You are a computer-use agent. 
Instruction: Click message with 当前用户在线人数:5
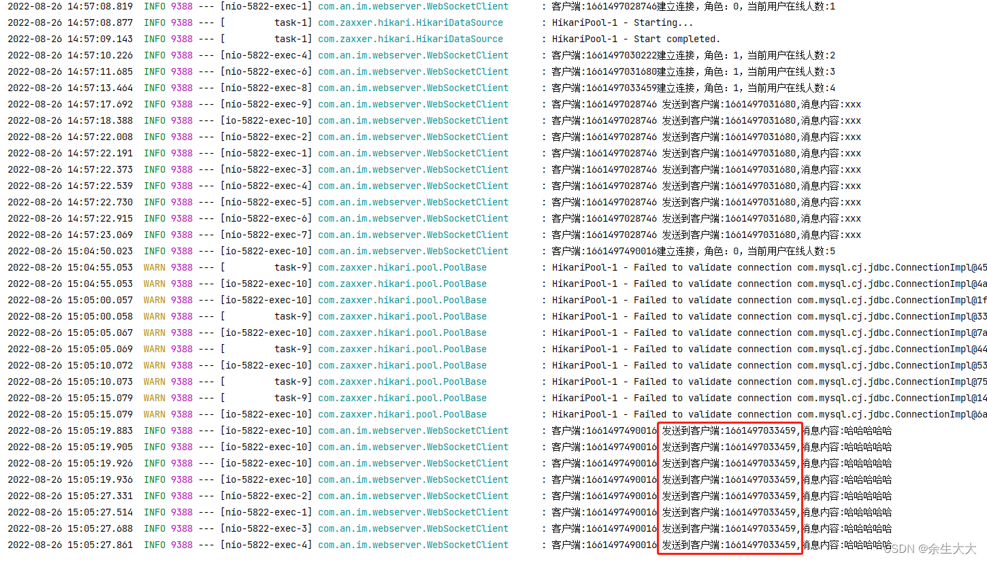point(693,251)
